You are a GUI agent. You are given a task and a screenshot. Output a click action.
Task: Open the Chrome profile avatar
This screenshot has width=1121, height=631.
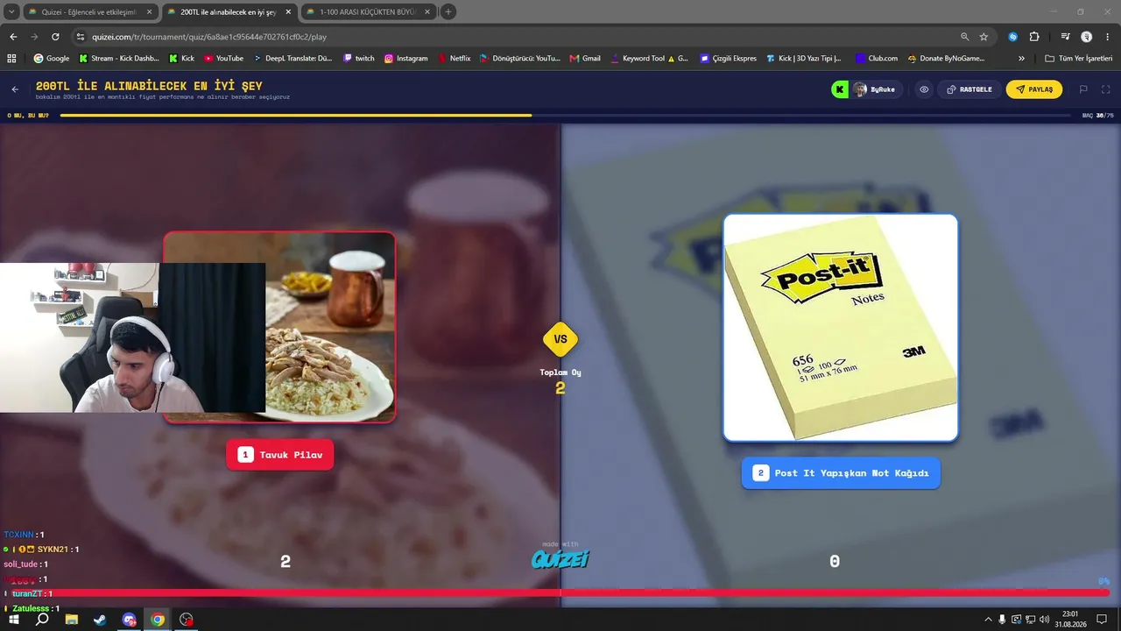(1087, 37)
